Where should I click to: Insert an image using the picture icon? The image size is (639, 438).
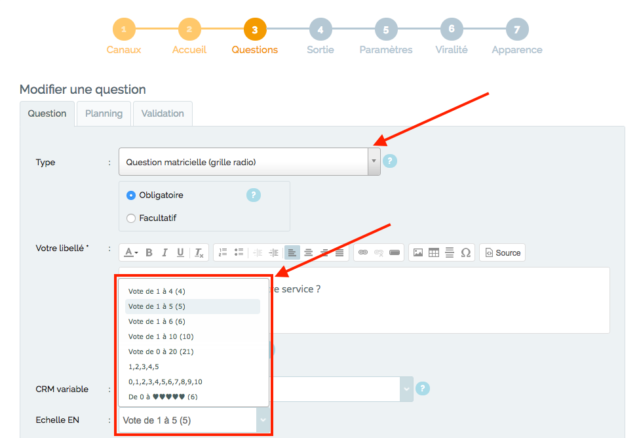point(418,252)
